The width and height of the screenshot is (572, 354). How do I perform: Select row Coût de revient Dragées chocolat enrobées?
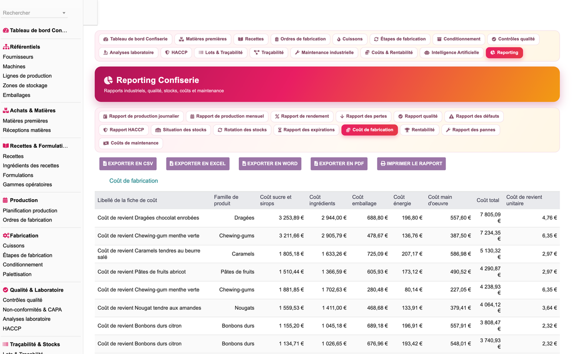327,218
